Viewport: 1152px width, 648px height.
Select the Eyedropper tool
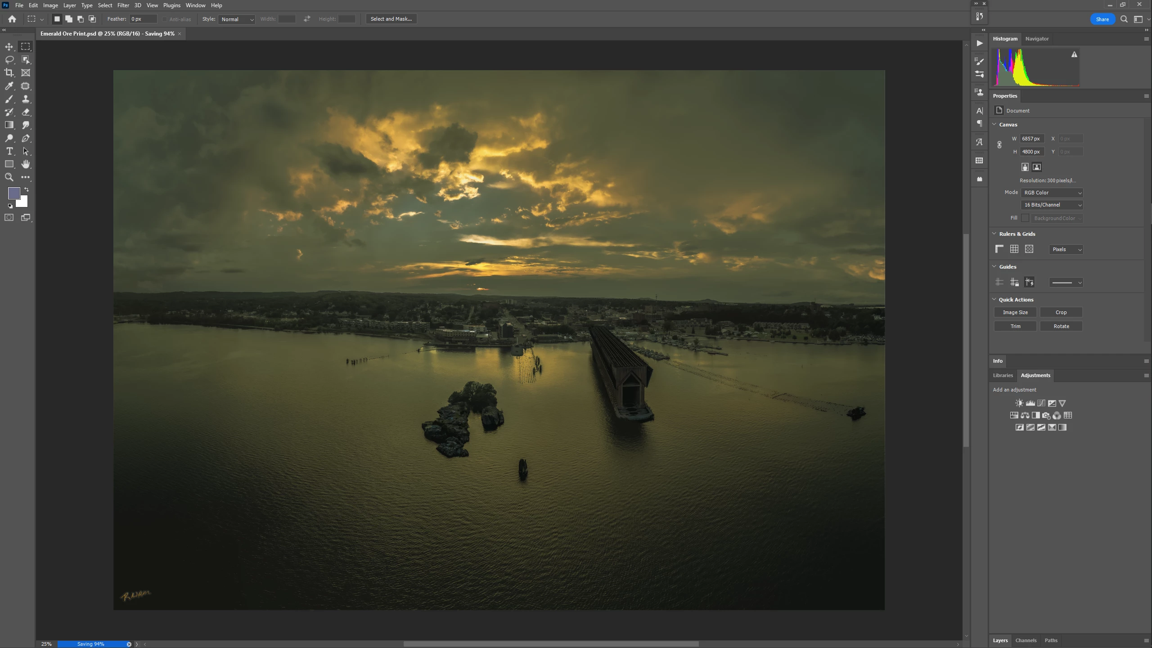coord(9,86)
